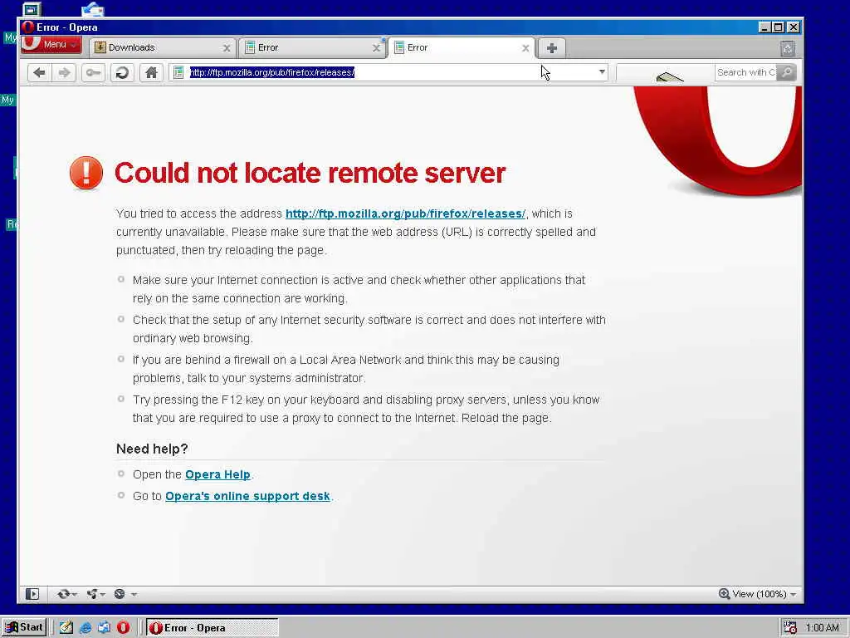Open the Opera Help link

217,474
